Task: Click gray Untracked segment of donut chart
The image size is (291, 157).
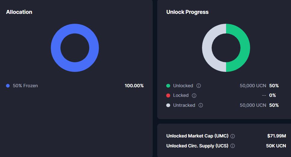Action: [x=207, y=48]
